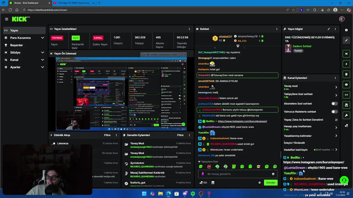Open Yavaş mod options chevron
This screenshot has width=353, height=198.
(336, 87)
